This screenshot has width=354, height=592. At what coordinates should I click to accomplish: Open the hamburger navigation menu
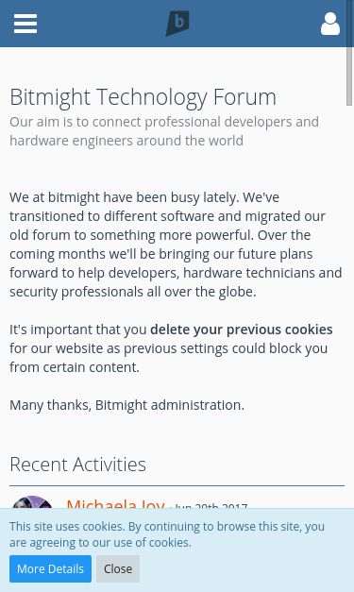click(x=25, y=24)
